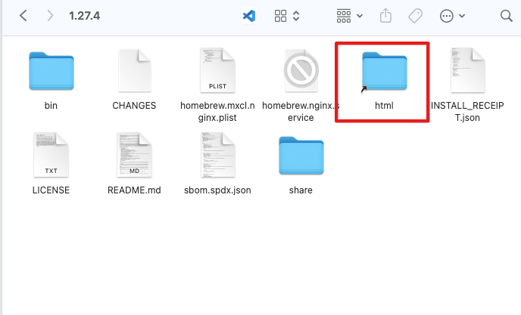Select the LICENSE text file icon
This screenshot has height=315, width=521.
click(51, 155)
